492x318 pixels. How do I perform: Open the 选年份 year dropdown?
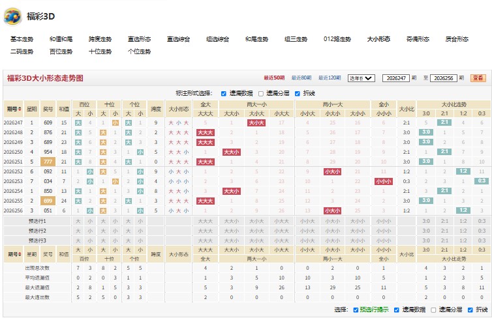tap(361, 78)
